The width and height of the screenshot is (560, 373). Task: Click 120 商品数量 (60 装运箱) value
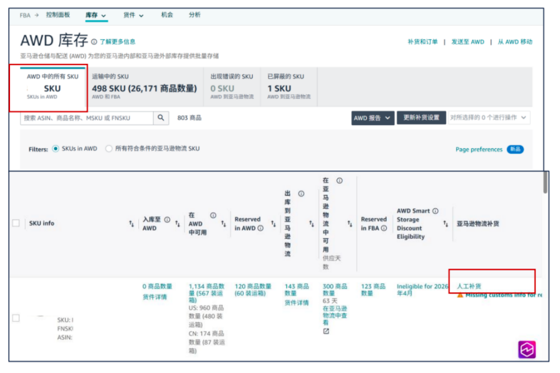253,290
